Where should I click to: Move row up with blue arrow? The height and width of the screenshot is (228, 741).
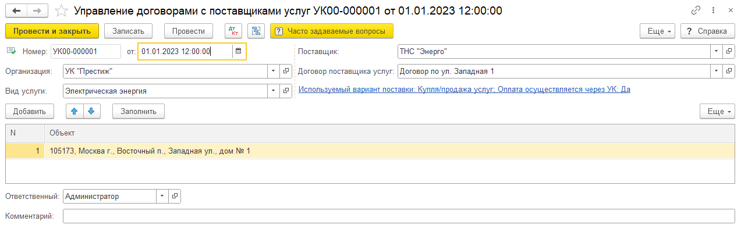(75, 111)
